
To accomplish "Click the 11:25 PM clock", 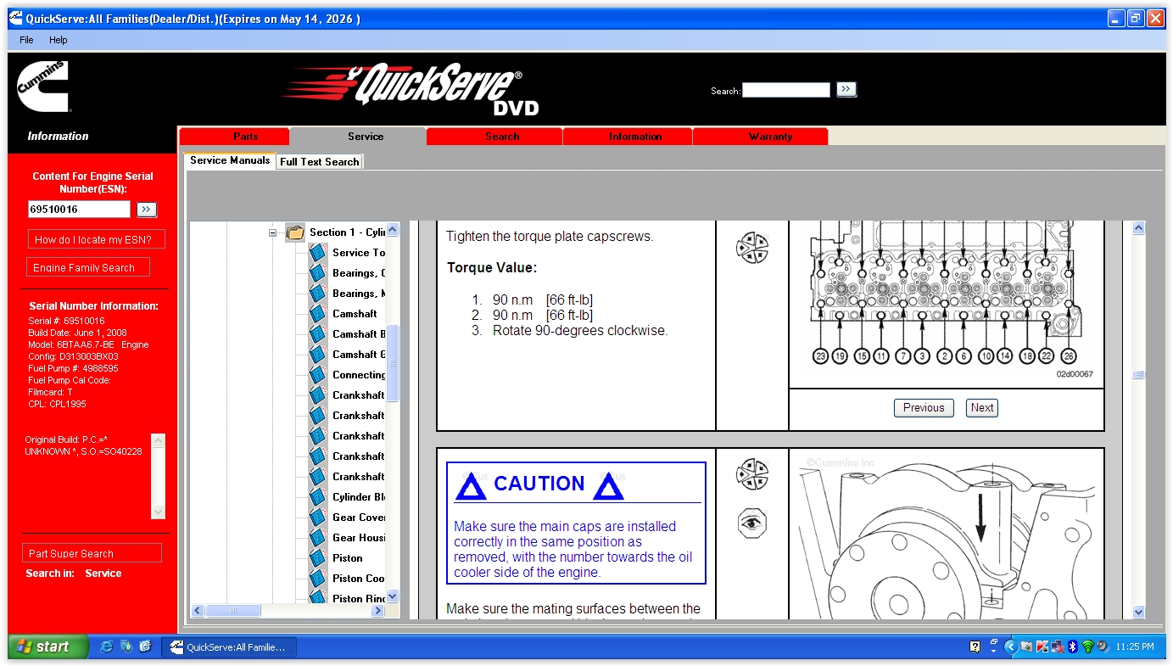I will point(1135,646).
